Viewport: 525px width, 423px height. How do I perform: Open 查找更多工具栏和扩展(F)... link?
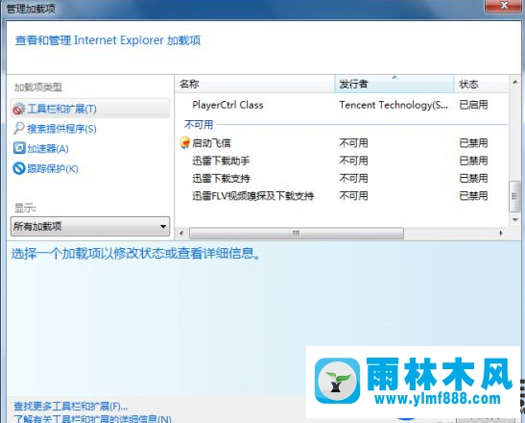click(x=70, y=407)
